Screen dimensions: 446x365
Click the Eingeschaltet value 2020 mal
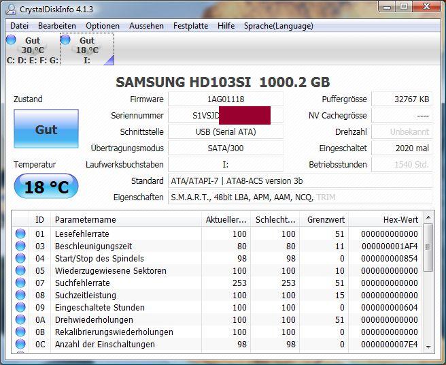pyautogui.click(x=402, y=148)
